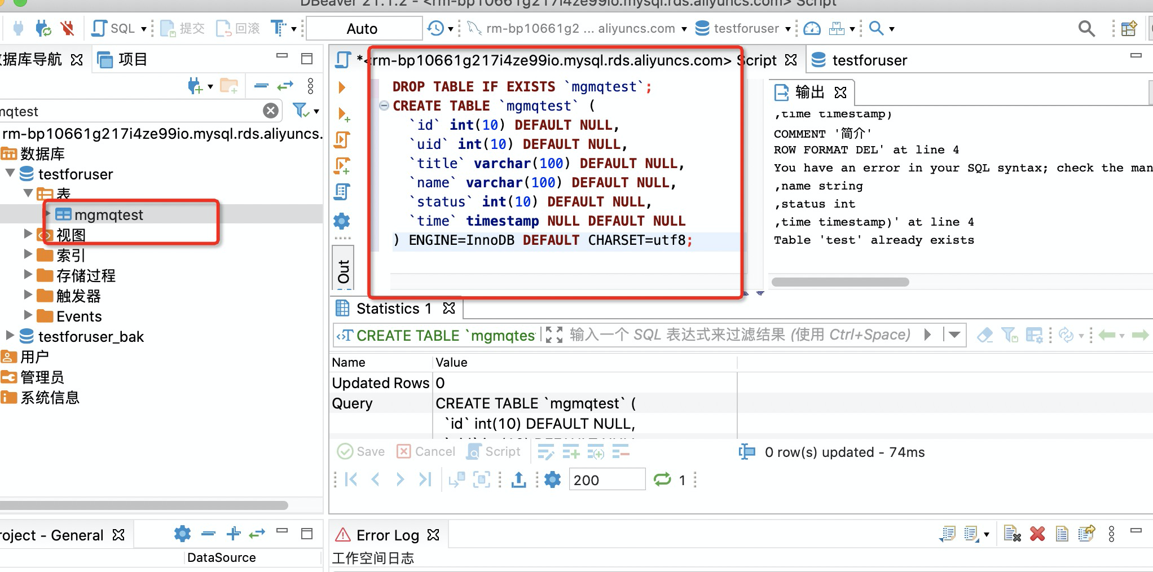Refresh results with green arrows icon

[662, 479]
